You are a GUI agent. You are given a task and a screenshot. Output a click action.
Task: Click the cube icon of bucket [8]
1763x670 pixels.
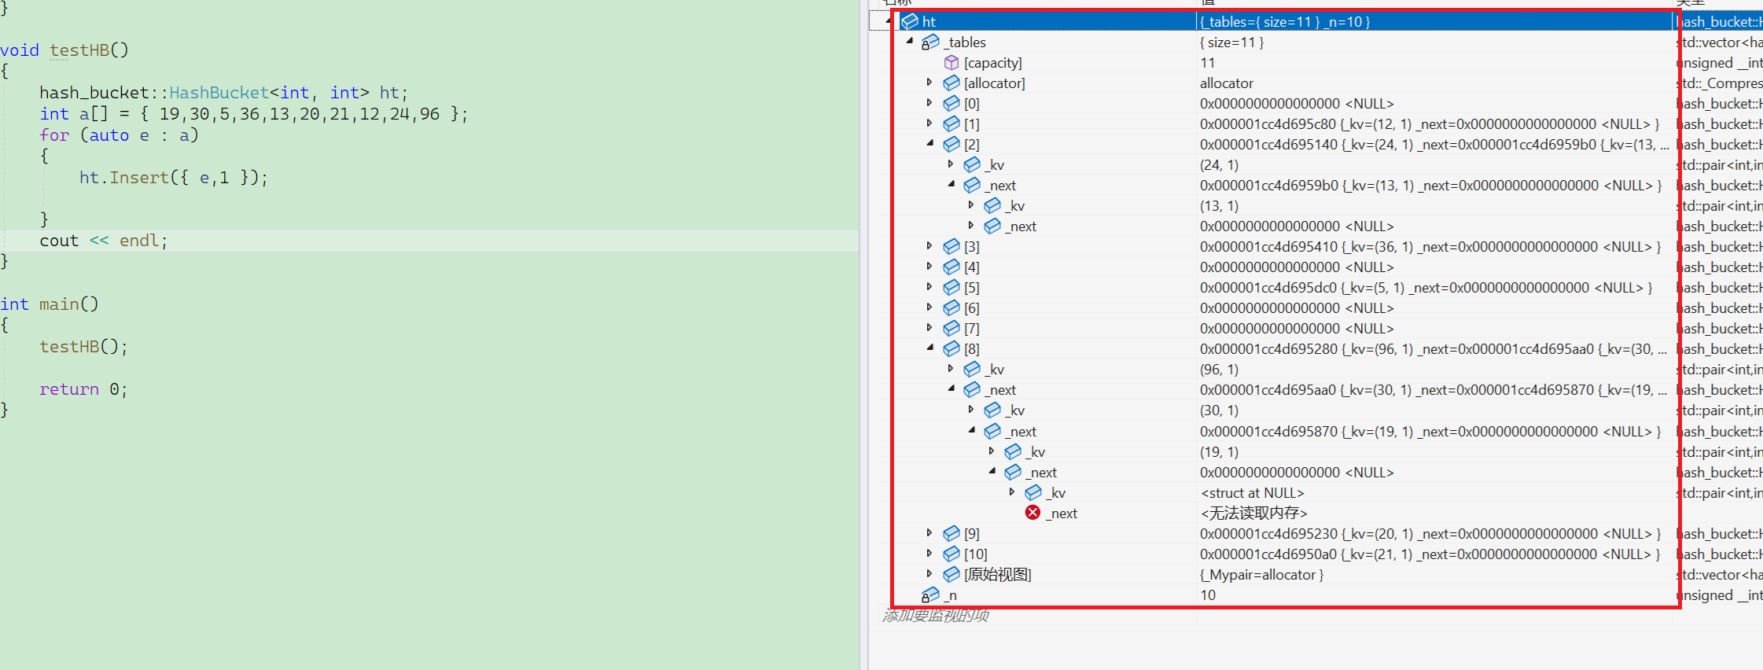951,348
